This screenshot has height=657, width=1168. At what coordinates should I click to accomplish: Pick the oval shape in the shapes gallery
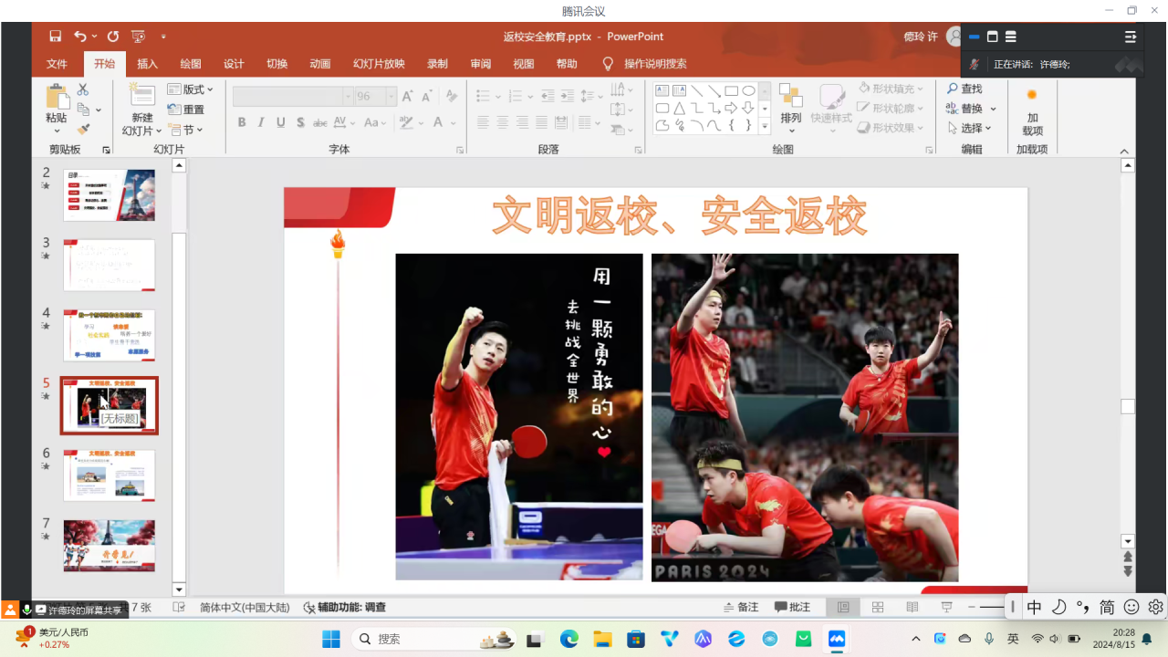point(748,90)
